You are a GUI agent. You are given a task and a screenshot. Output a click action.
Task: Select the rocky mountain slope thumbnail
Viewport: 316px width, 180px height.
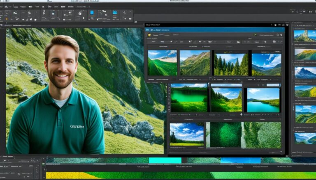coord(195,63)
